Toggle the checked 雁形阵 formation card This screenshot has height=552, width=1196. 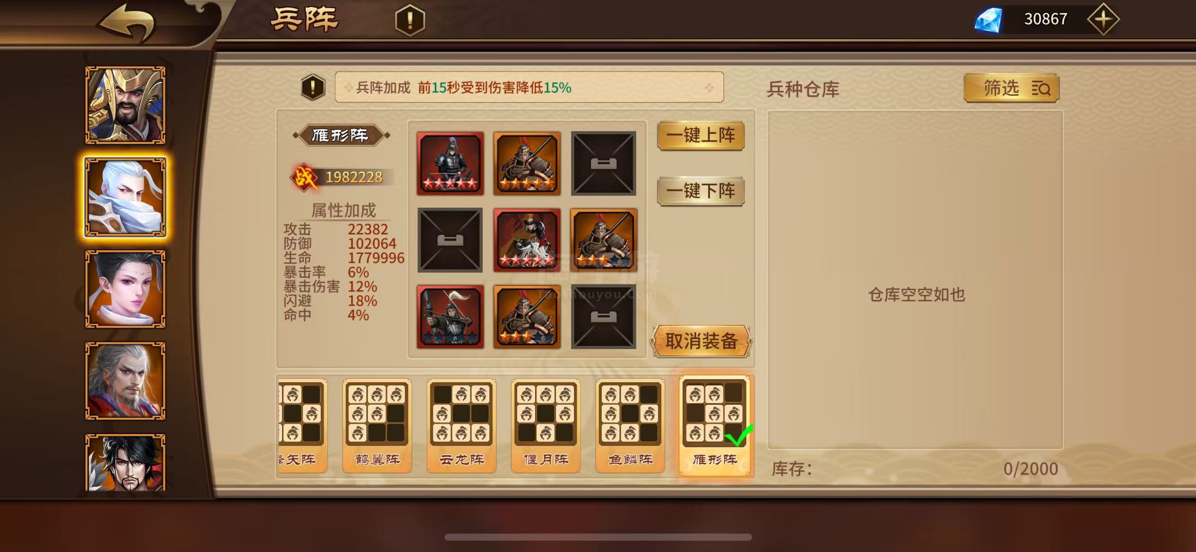(x=715, y=426)
